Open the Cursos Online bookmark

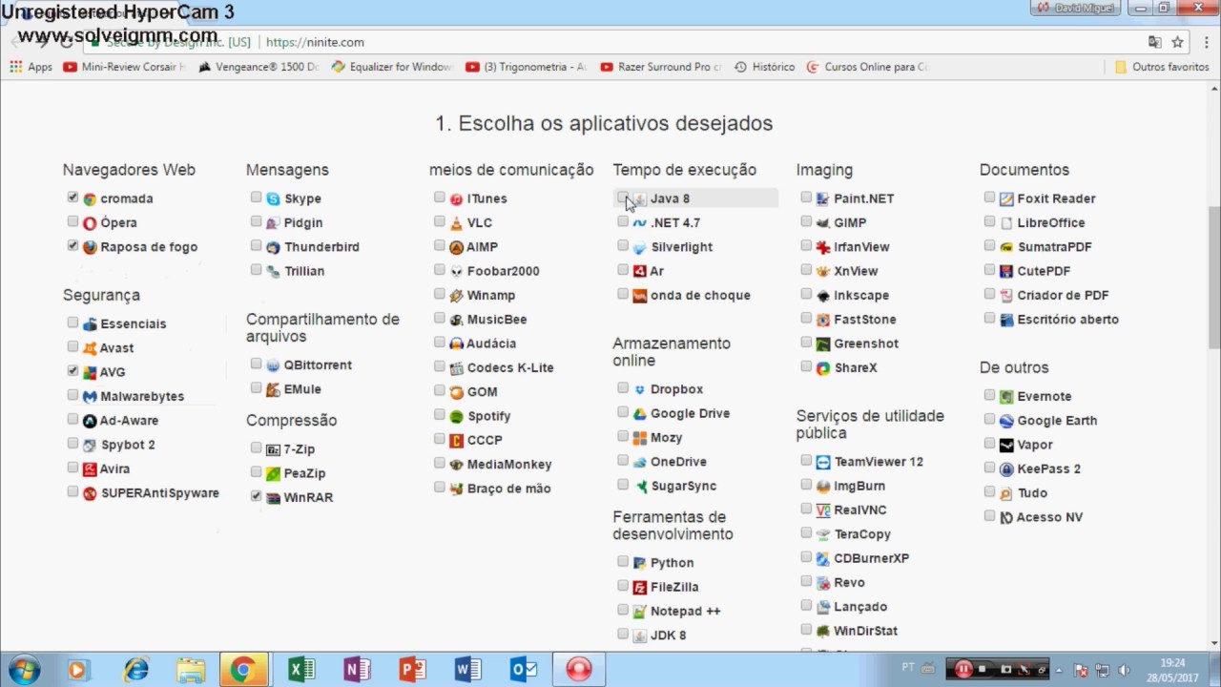[867, 67]
